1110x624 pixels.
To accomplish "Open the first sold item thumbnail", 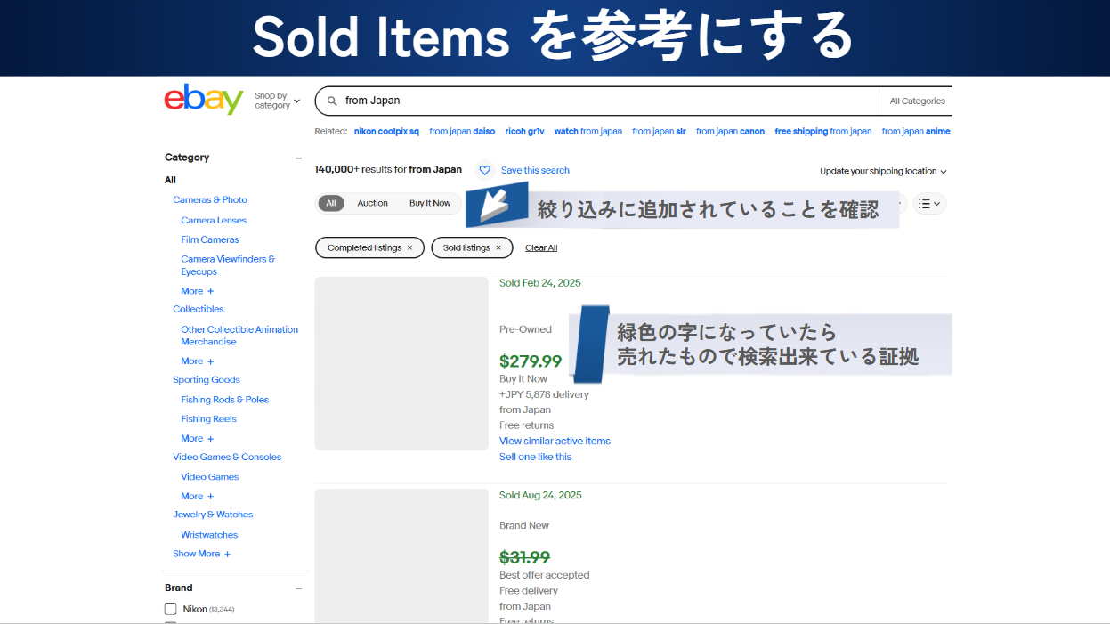I will coord(401,363).
